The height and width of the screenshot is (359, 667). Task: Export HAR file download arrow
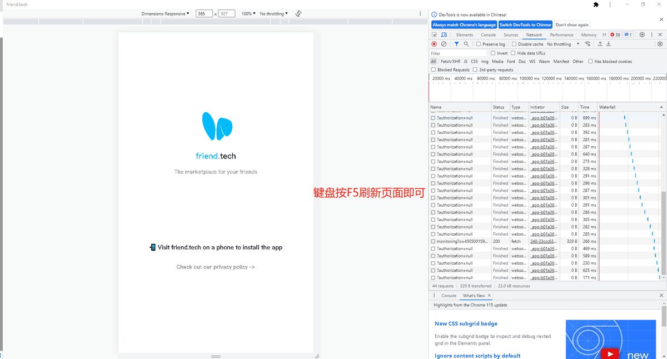coord(610,44)
